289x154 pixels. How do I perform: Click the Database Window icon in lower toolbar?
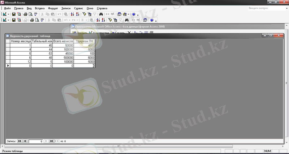145,20
